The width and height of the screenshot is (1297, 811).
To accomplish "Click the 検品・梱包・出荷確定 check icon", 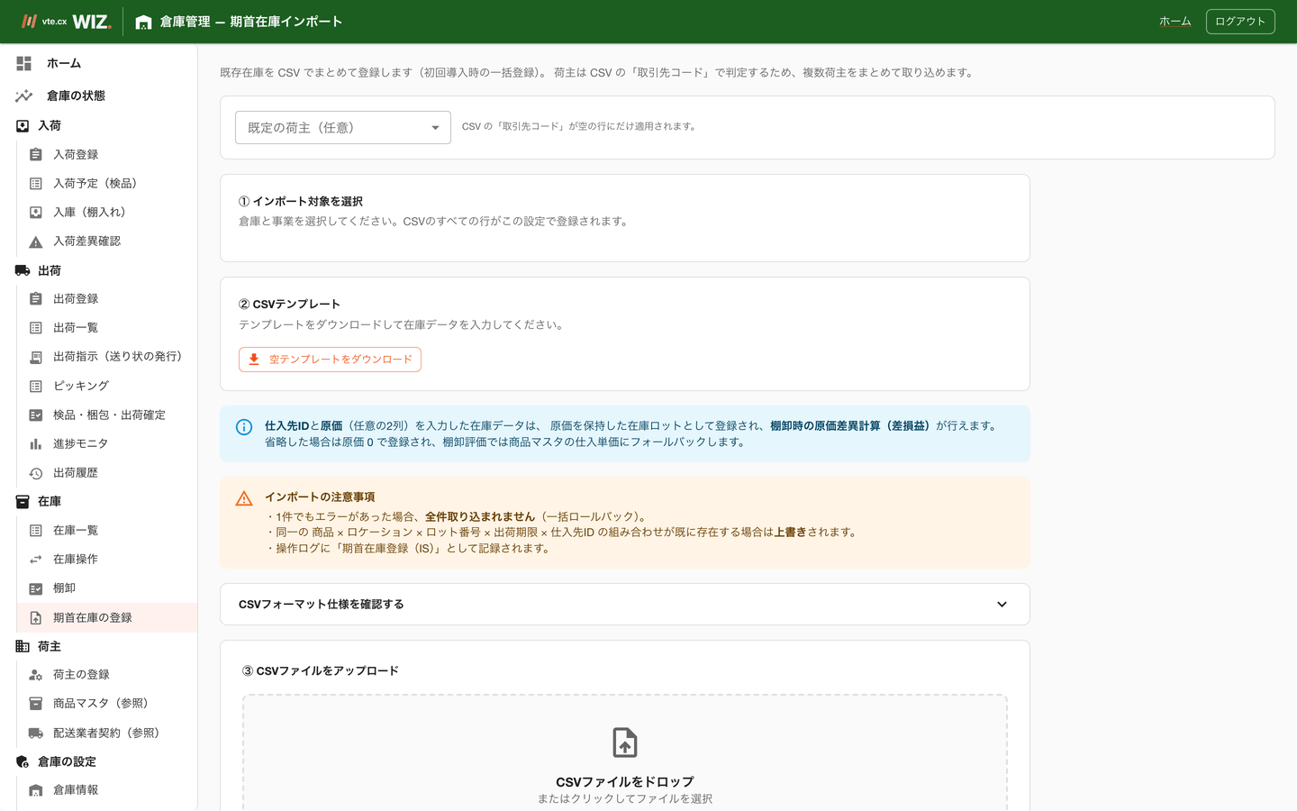I will pyautogui.click(x=36, y=415).
